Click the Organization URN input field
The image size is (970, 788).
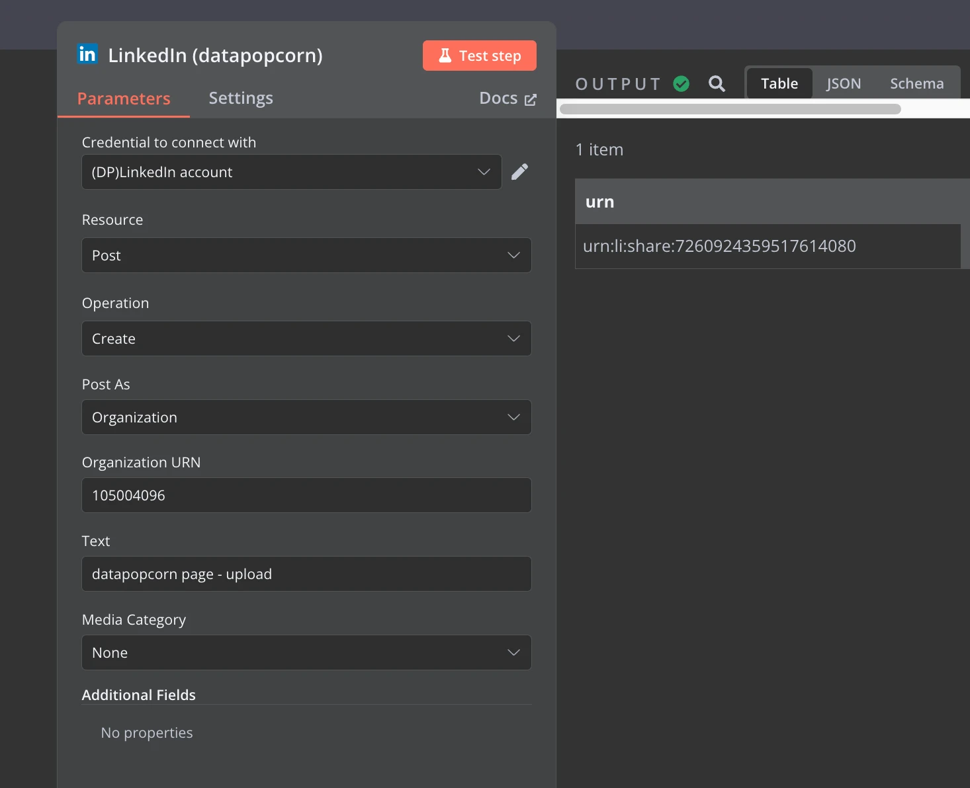(x=306, y=495)
